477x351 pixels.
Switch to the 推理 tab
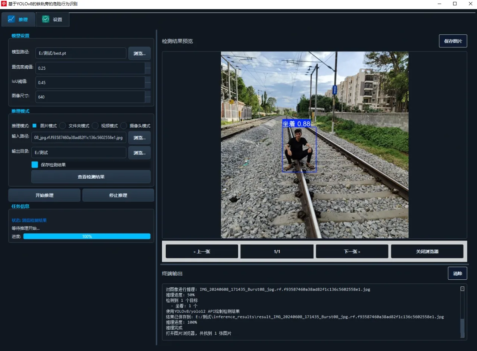point(18,19)
